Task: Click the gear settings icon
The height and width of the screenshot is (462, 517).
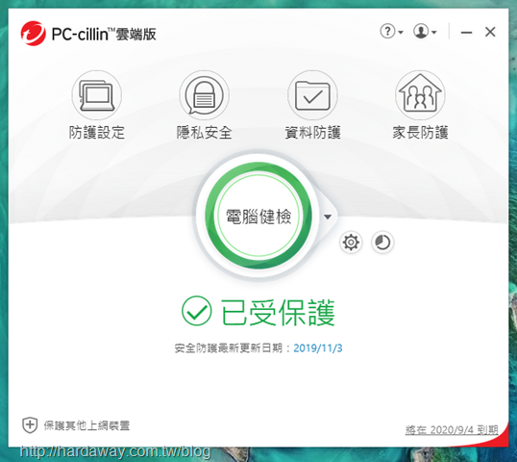Action: 351,243
